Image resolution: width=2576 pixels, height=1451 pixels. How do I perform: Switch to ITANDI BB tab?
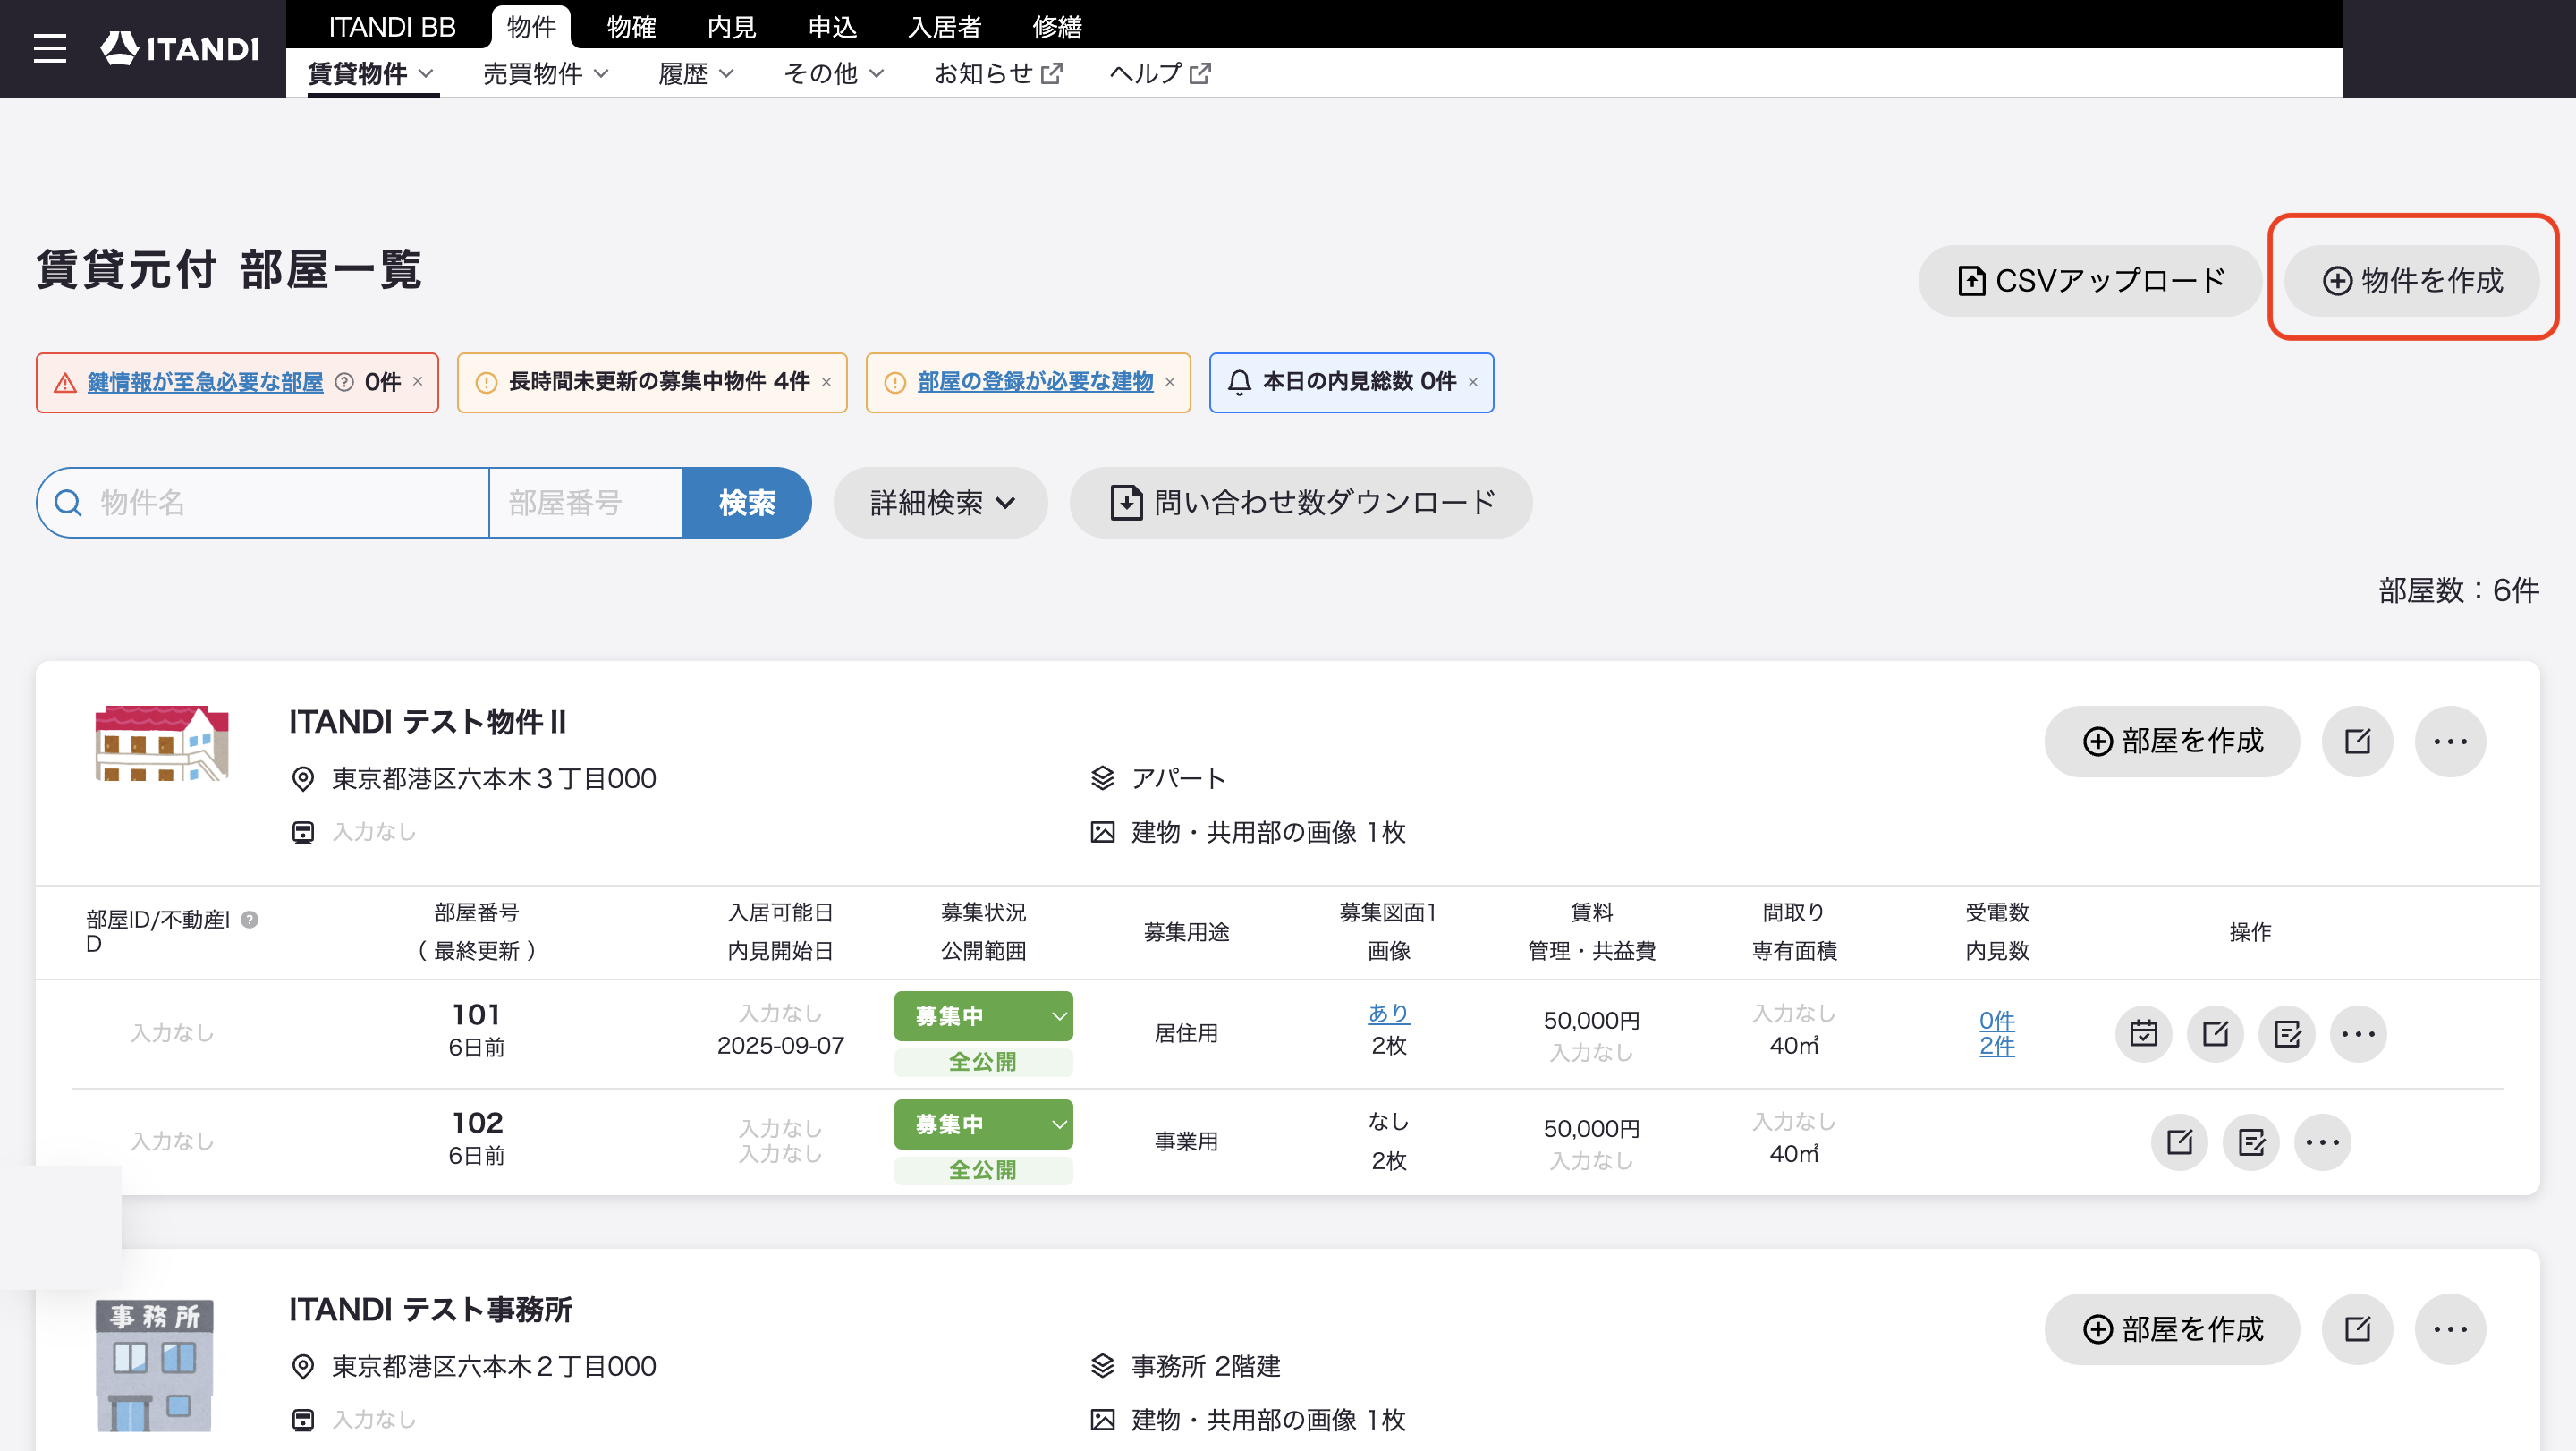click(x=392, y=27)
